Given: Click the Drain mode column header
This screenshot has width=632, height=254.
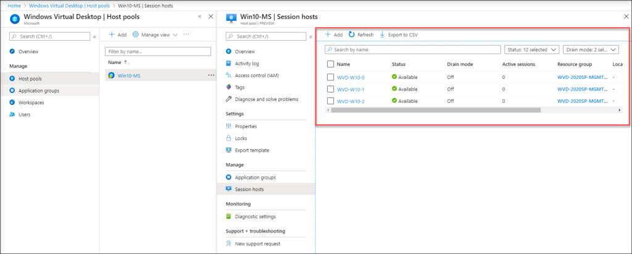Looking at the screenshot, I should click(460, 64).
